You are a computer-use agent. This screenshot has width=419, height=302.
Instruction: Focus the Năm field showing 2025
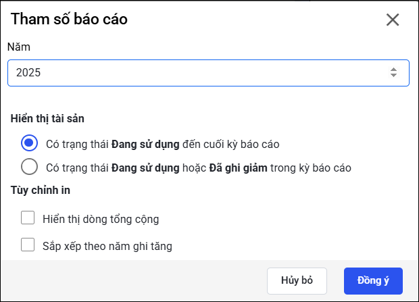203,73
